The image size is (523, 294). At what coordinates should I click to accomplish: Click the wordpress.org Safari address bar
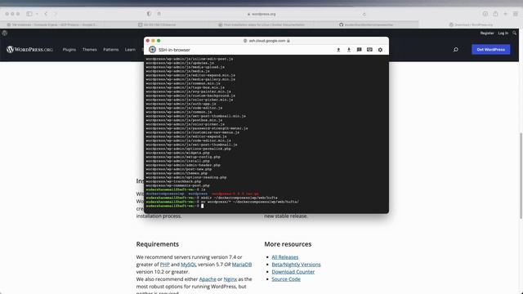tap(261, 14)
